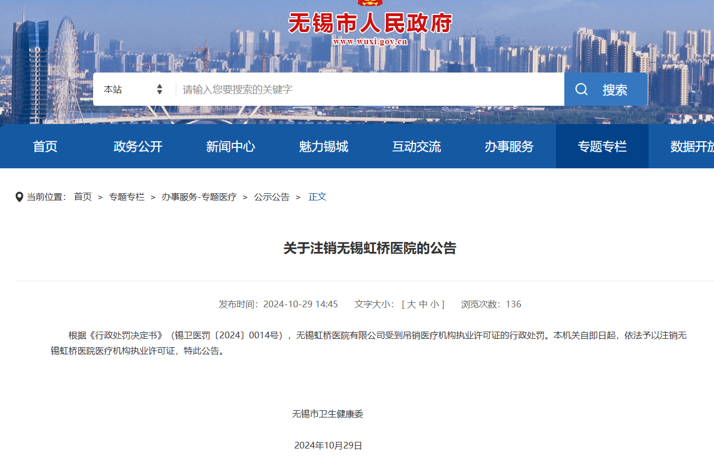
Task: Click the www.wuxi.gov.cn URL text
Action: 370,41
